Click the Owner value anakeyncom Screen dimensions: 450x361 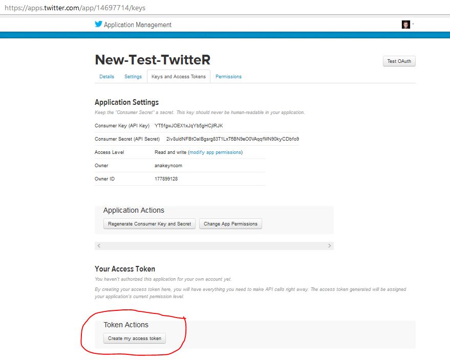tap(168, 166)
